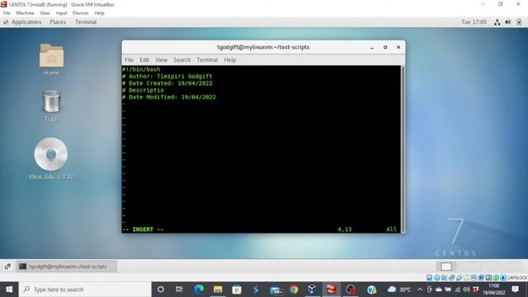Open the Mail app with 99+ badge
This screenshot has height=297, width=528.
[x=276, y=290]
